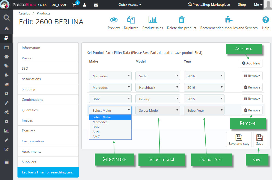
Task: Open the Select Model dropdown
Action: (158, 110)
